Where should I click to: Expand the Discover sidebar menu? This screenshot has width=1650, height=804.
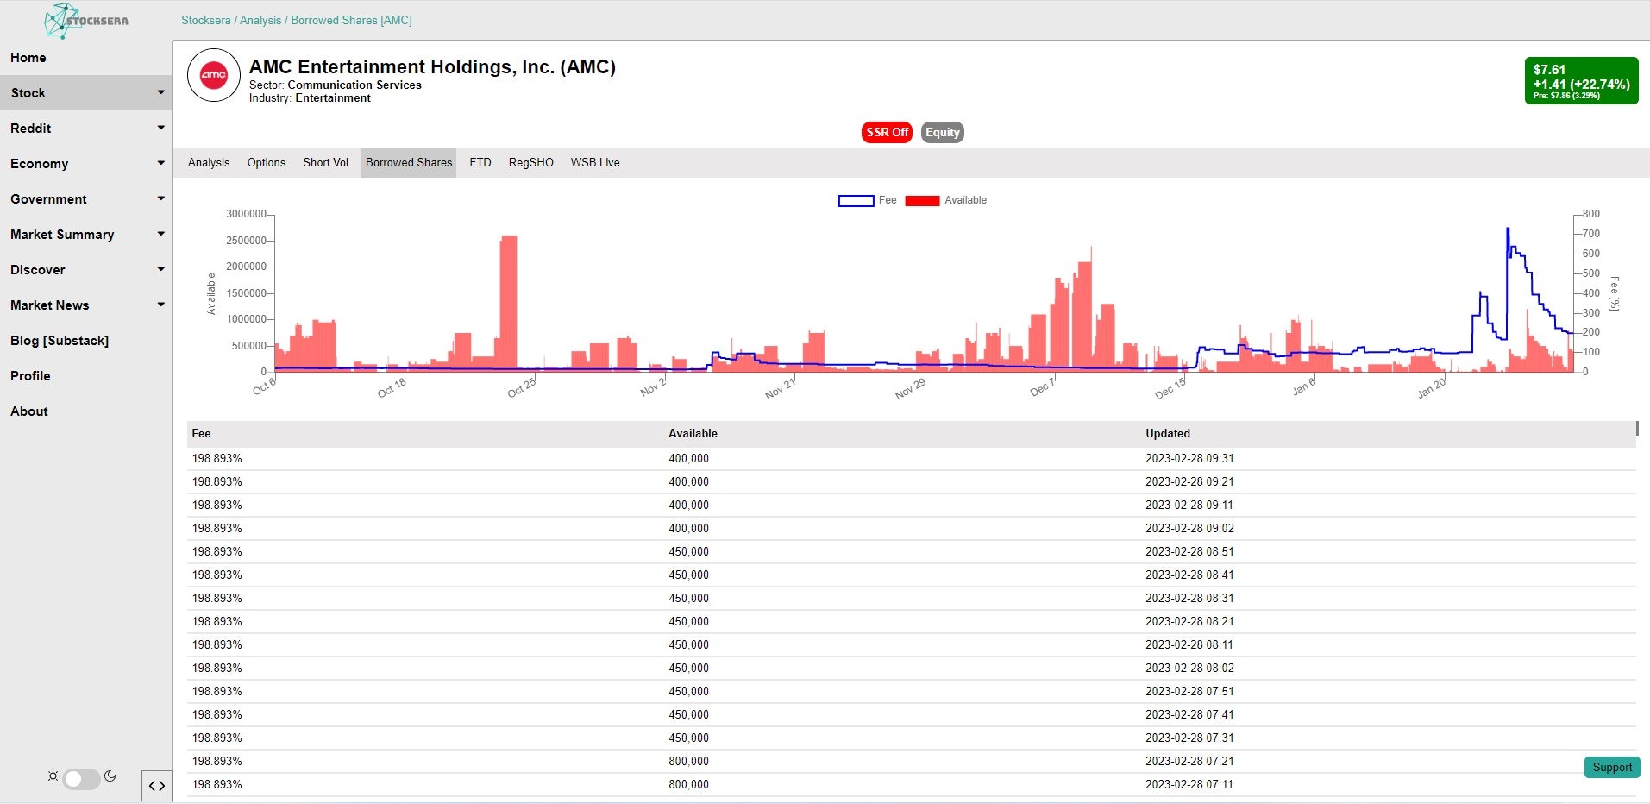pos(86,269)
